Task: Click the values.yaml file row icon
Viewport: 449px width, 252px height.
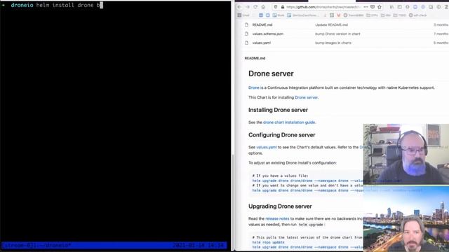Action: tap(246, 43)
